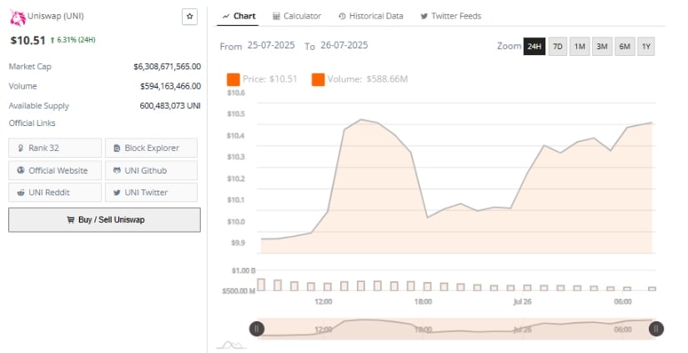Grab the left navigator range handle
688x353 pixels.
(x=257, y=329)
